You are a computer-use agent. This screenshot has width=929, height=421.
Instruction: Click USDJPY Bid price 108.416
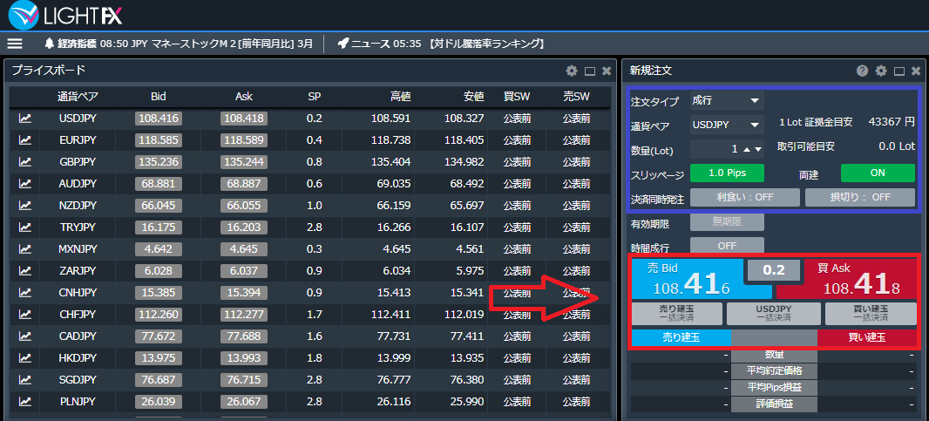click(x=159, y=119)
